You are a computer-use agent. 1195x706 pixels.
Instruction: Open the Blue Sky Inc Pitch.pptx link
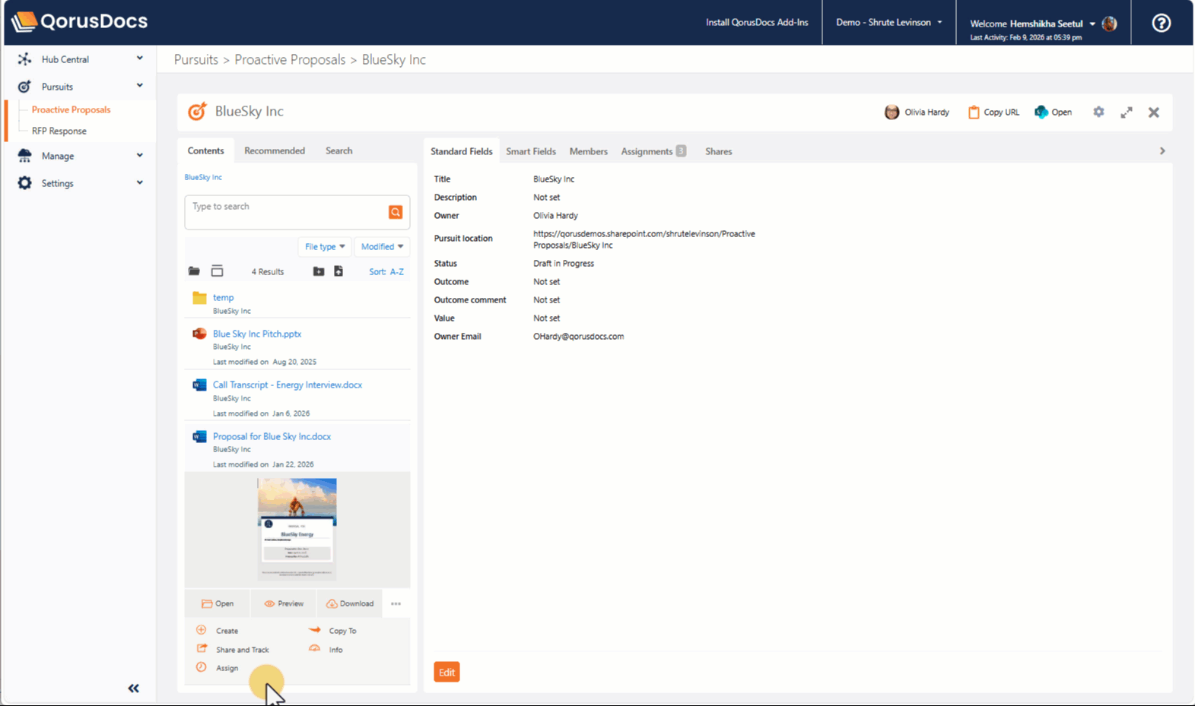point(257,334)
